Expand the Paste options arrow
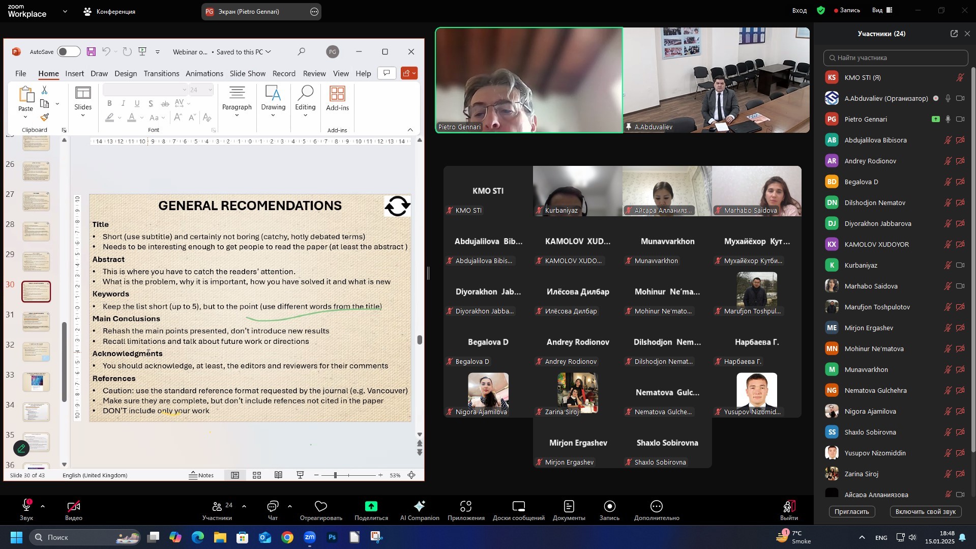Image resolution: width=976 pixels, height=549 pixels. pyautogui.click(x=25, y=118)
